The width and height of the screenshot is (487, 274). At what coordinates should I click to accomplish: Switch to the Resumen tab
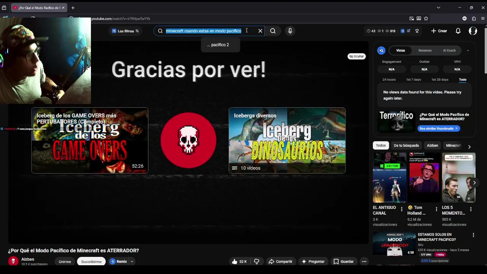[x=425, y=50]
